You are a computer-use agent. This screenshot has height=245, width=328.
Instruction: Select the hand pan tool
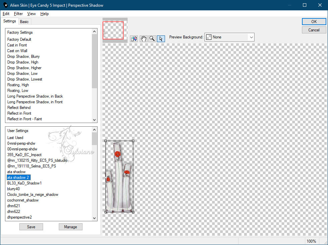pyautogui.click(x=143, y=39)
